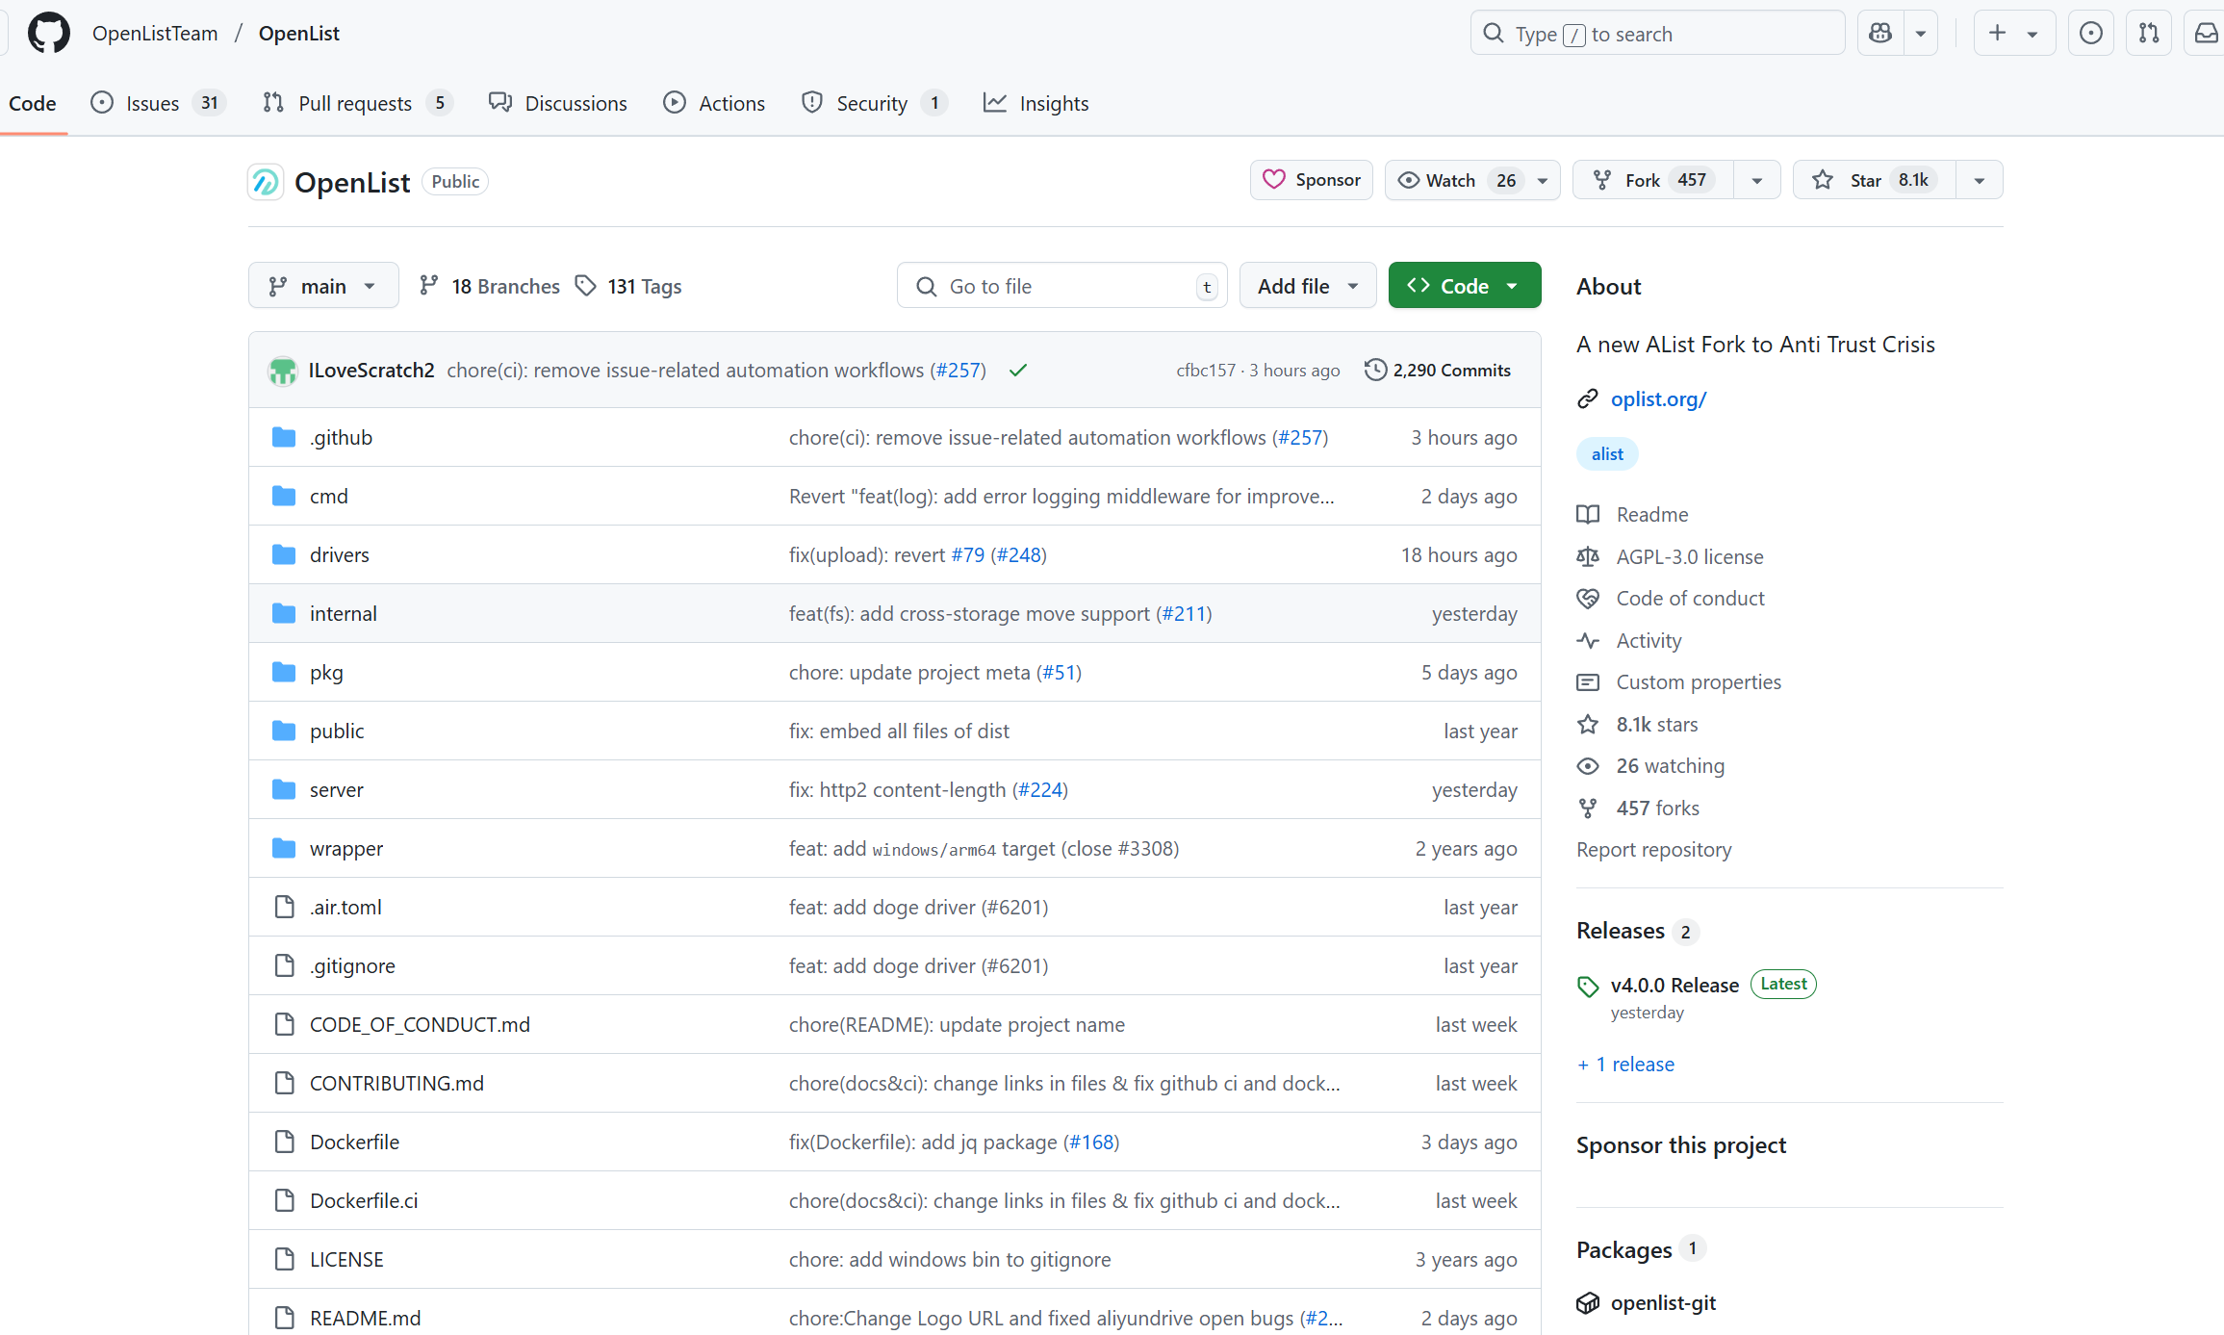Open the drivers folder
This screenshot has width=2224, height=1335.
[340, 554]
